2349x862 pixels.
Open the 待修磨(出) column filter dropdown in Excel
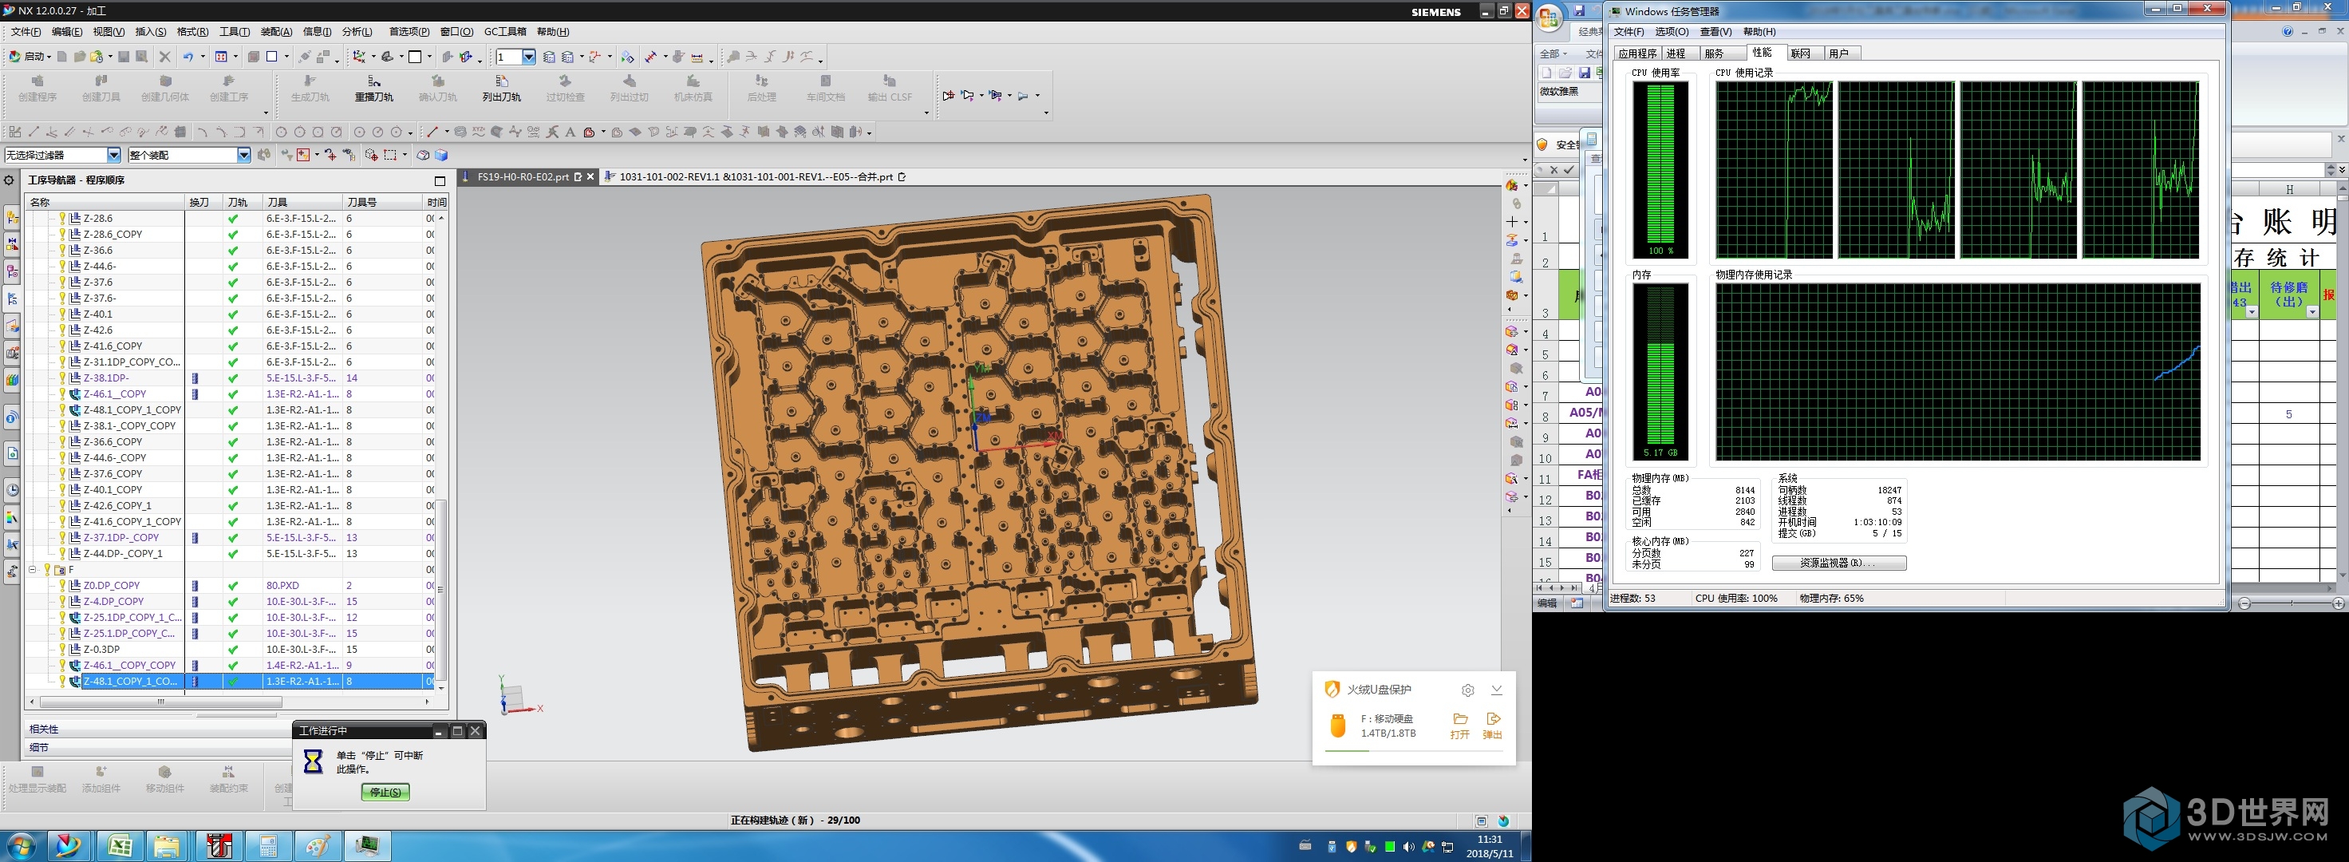point(2311,312)
